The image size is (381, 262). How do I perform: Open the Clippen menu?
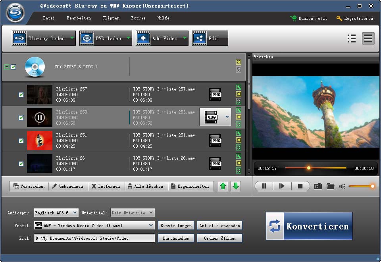coord(111,18)
